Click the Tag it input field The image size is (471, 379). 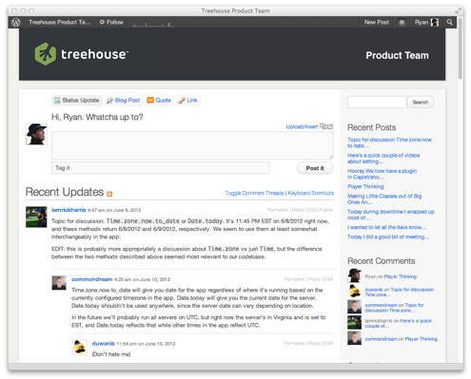tap(161, 168)
